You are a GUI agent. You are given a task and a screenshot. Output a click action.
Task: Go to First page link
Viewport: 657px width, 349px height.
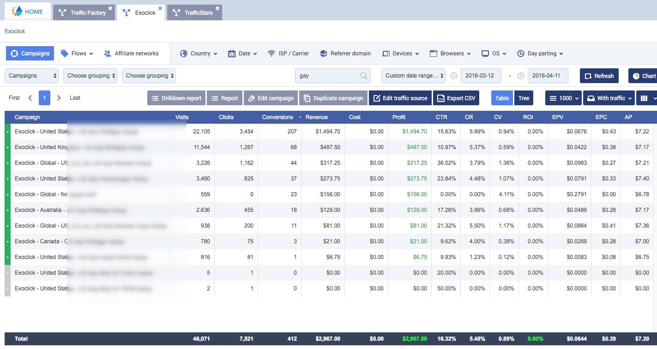pos(14,98)
